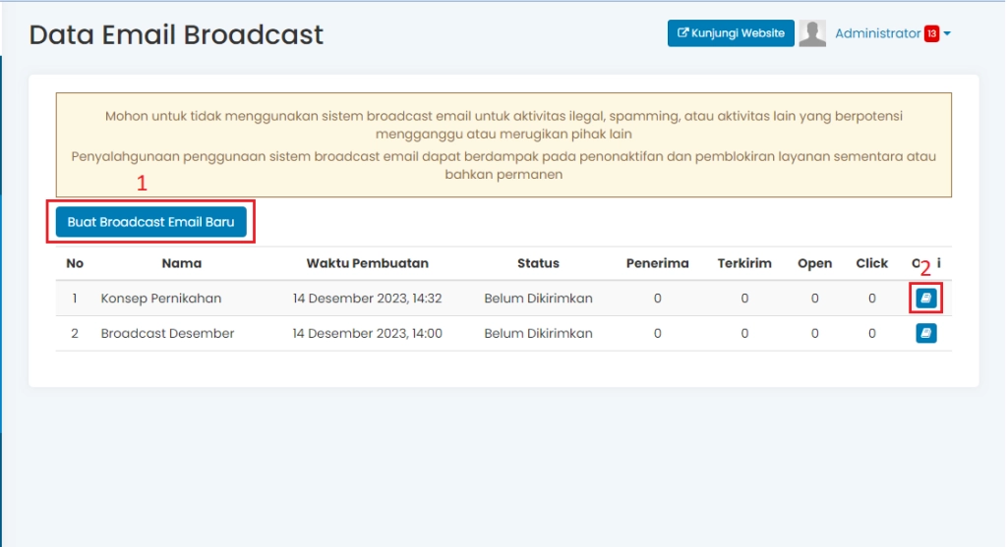Click the Penerima column header

658,263
